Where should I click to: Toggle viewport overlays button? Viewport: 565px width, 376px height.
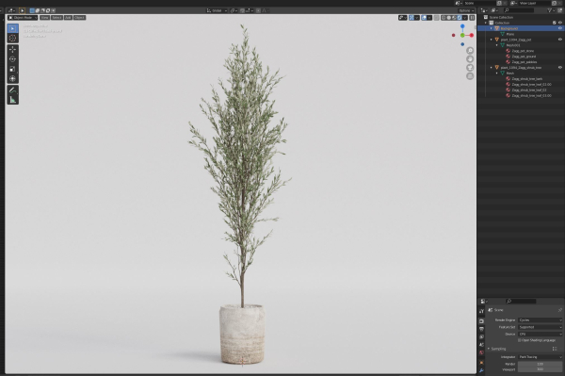click(424, 18)
